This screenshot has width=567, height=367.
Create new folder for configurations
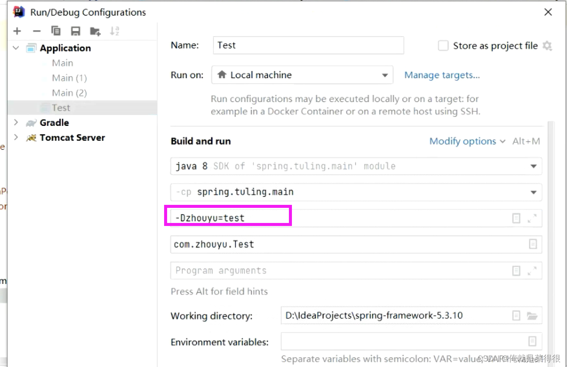coord(95,31)
